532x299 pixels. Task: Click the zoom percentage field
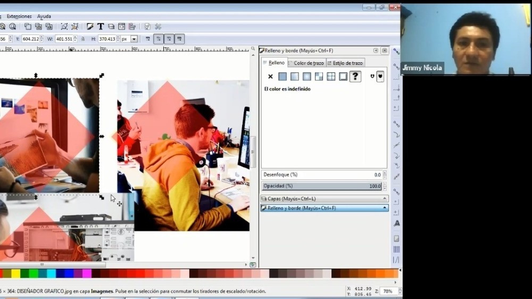(x=387, y=291)
